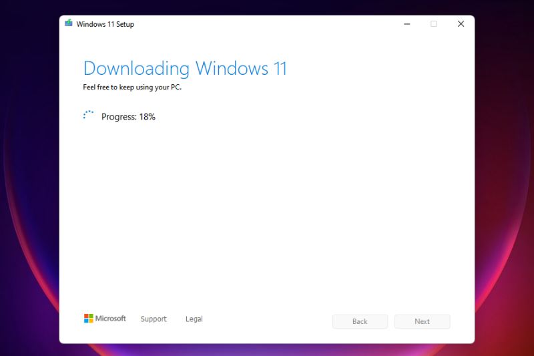534x356 pixels.
Task: Open the Support link
Action: 154,319
